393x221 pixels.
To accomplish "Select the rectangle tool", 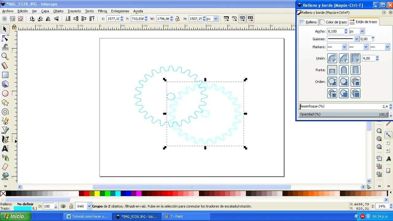I will point(5,75).
